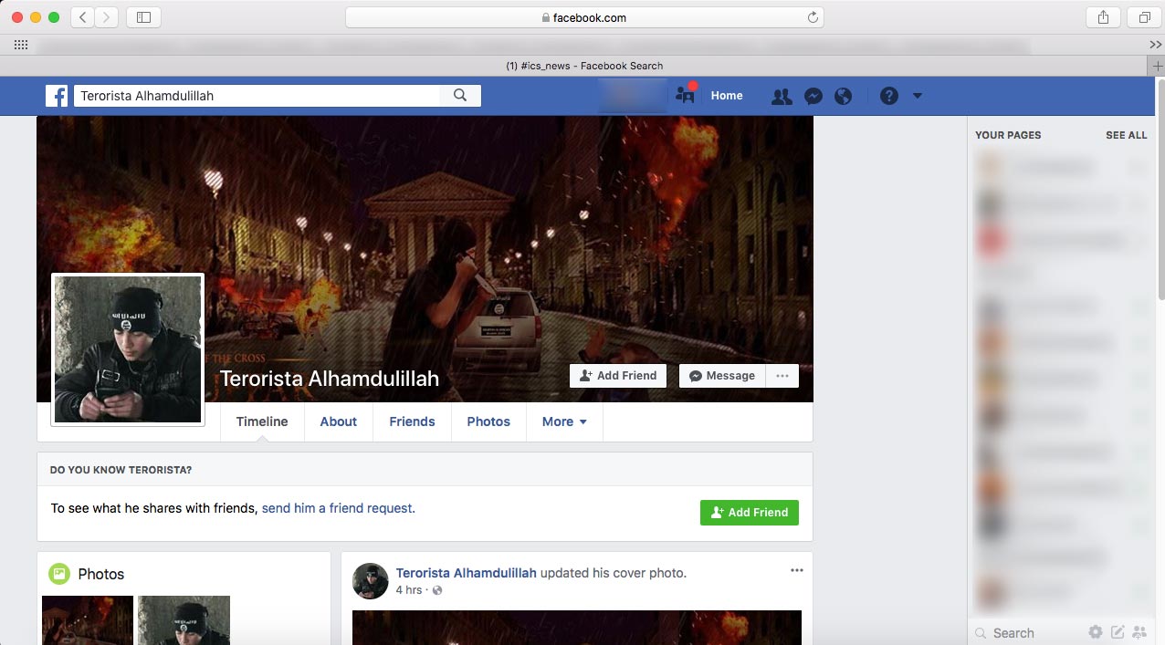Click the Quick Help question mark icon
Screen dimensions: 1165x645
(888, 96)
